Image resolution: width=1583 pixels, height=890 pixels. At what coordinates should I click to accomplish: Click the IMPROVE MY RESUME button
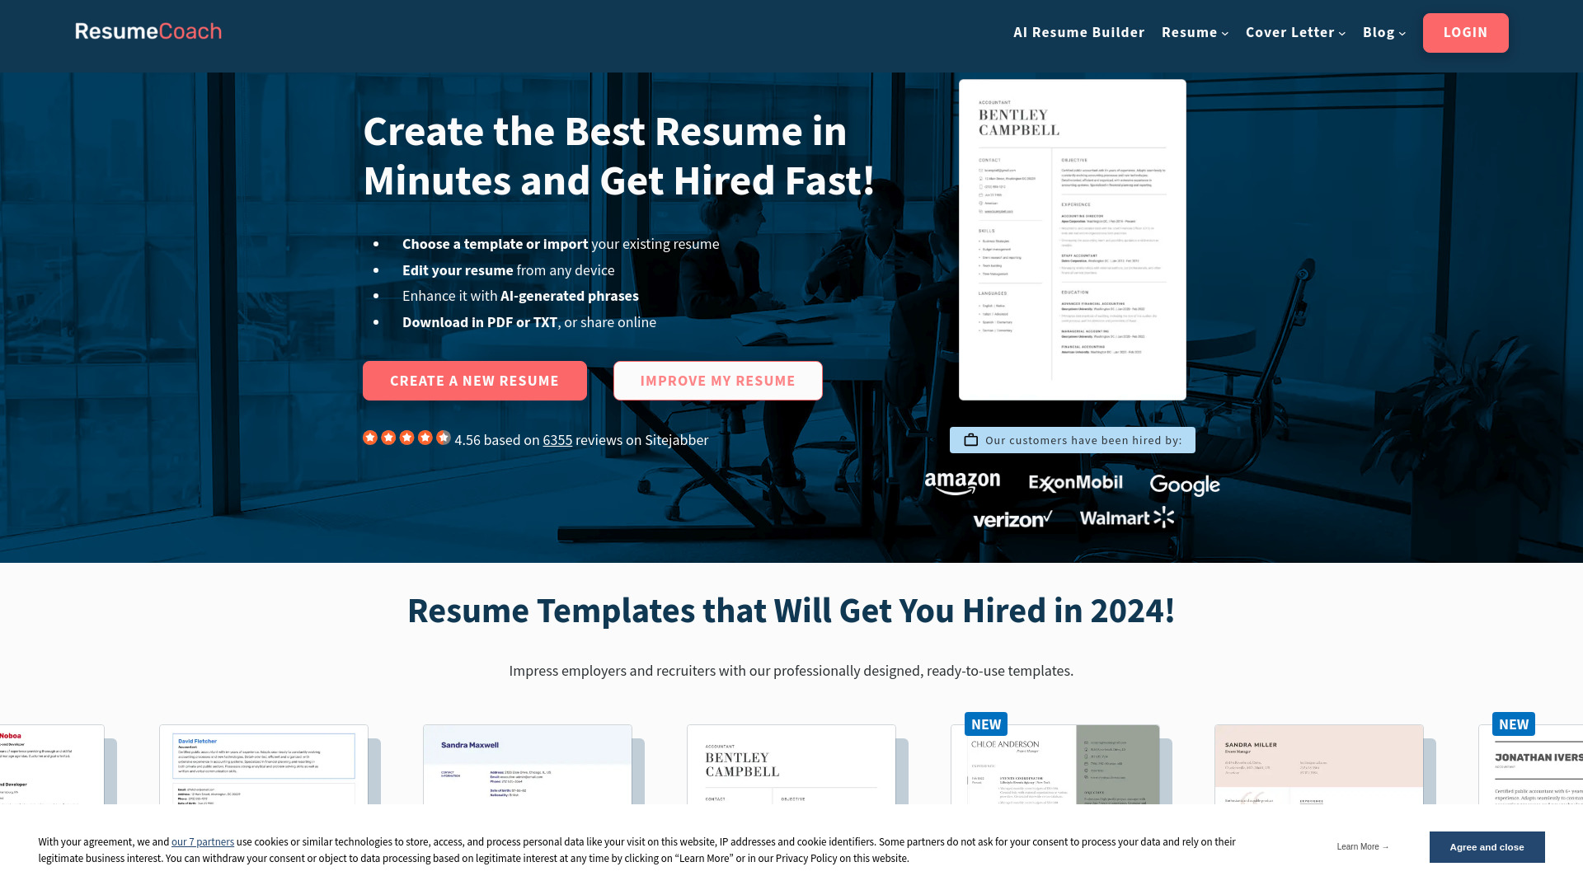717,381
